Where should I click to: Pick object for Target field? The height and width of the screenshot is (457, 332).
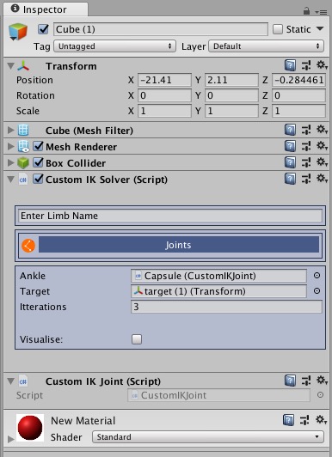(x=317, y=291)
